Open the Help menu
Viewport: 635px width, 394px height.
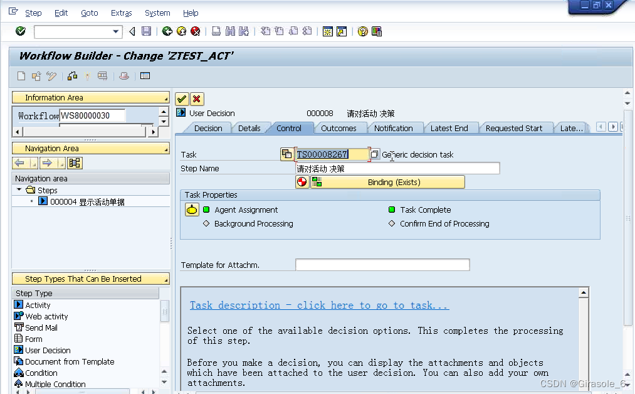[191, 13]
